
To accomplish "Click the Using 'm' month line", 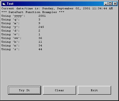I will [x=21, y=23].
